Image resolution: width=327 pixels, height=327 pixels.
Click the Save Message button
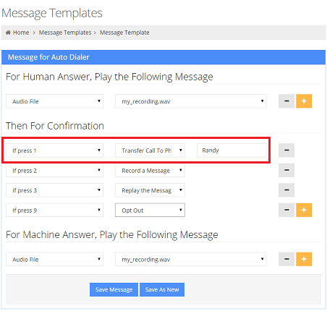pos(114,289)
